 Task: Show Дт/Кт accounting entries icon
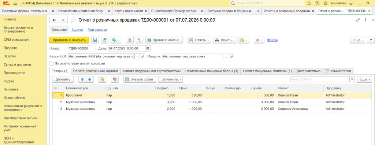(x=140, y=40)
